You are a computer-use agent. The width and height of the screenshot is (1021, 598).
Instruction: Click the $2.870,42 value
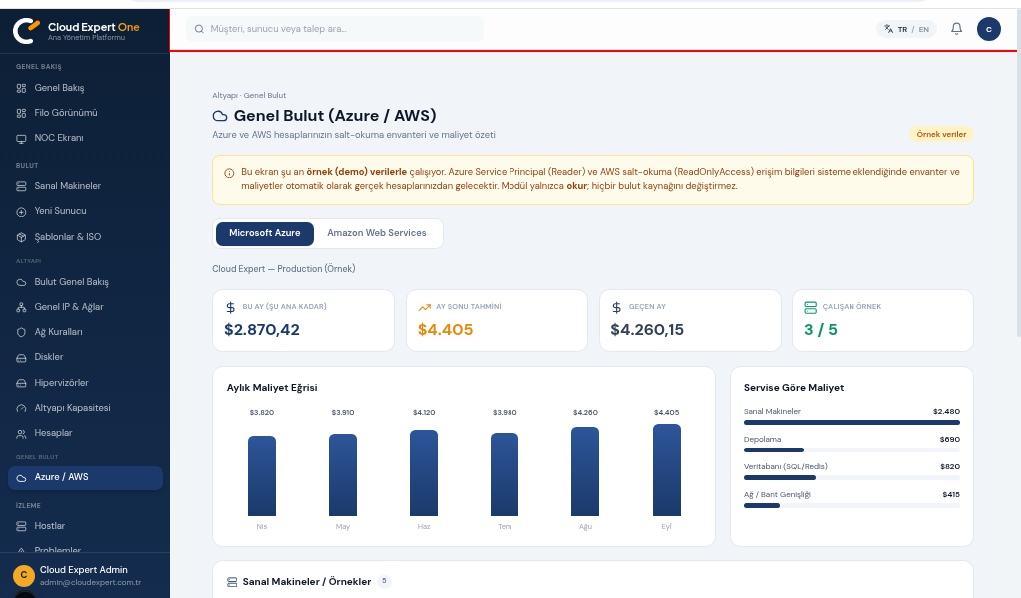click(x=262, y=330)
